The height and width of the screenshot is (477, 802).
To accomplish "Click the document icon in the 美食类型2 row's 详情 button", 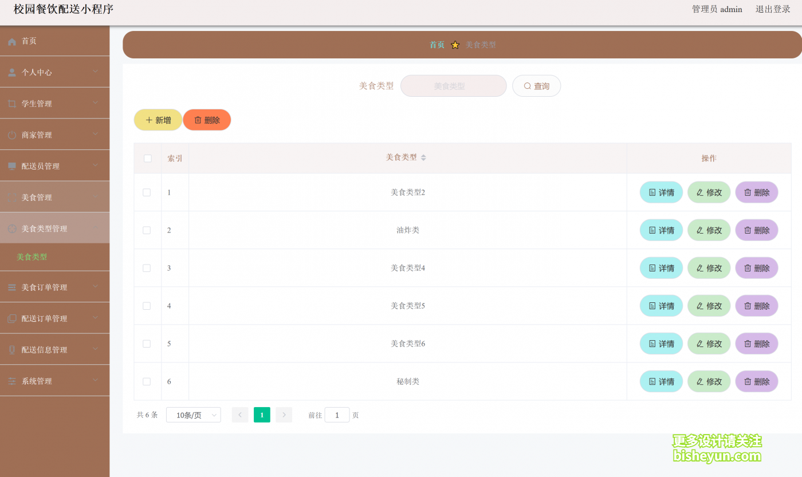I will coord(652,192).
